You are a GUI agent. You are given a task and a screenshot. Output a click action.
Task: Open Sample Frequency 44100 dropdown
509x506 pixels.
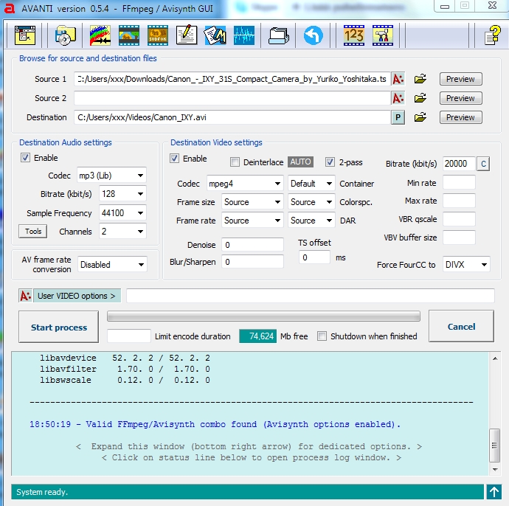[x=122, y=213]
